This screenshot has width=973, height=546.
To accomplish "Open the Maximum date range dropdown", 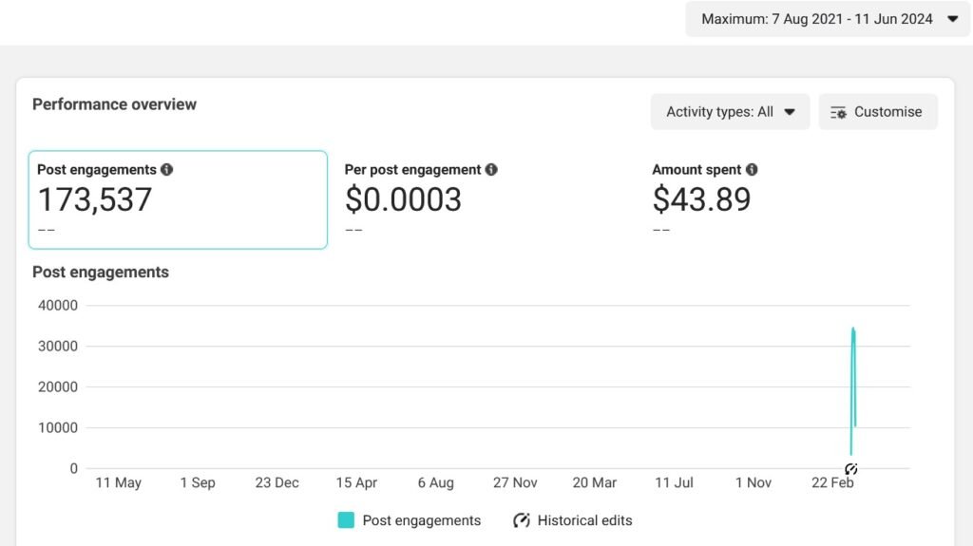I will [827, 19].
